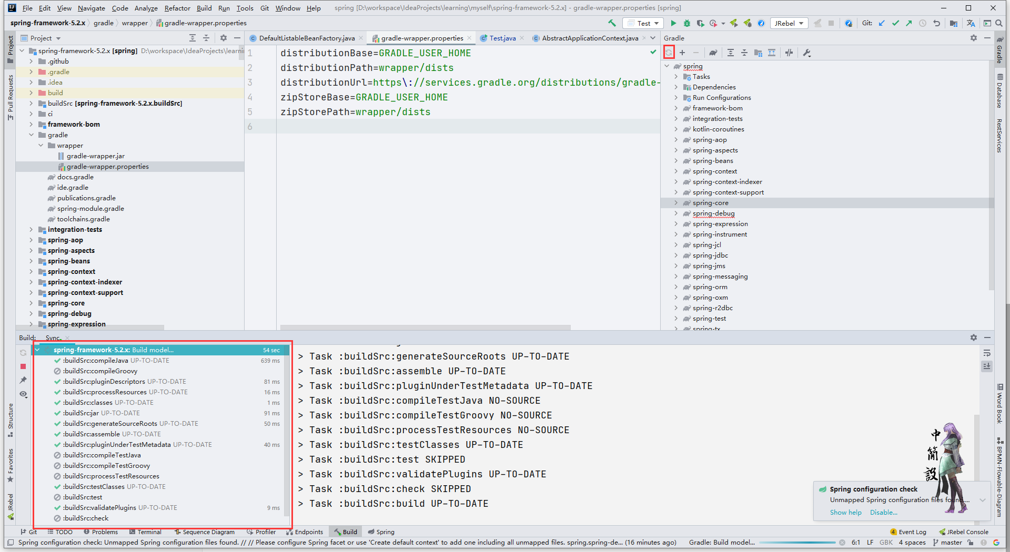Pin the Build output panel

coord(23,381)
